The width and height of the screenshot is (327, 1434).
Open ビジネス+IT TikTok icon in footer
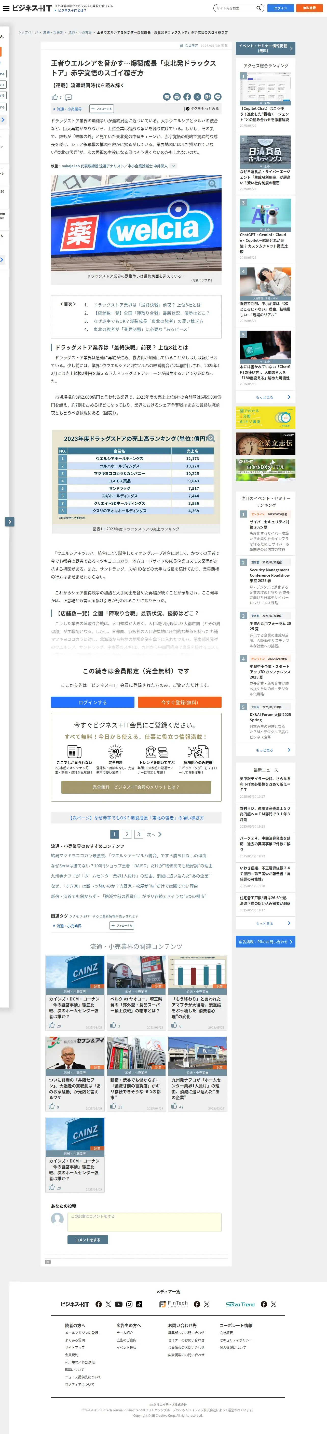pos(139,1304)
